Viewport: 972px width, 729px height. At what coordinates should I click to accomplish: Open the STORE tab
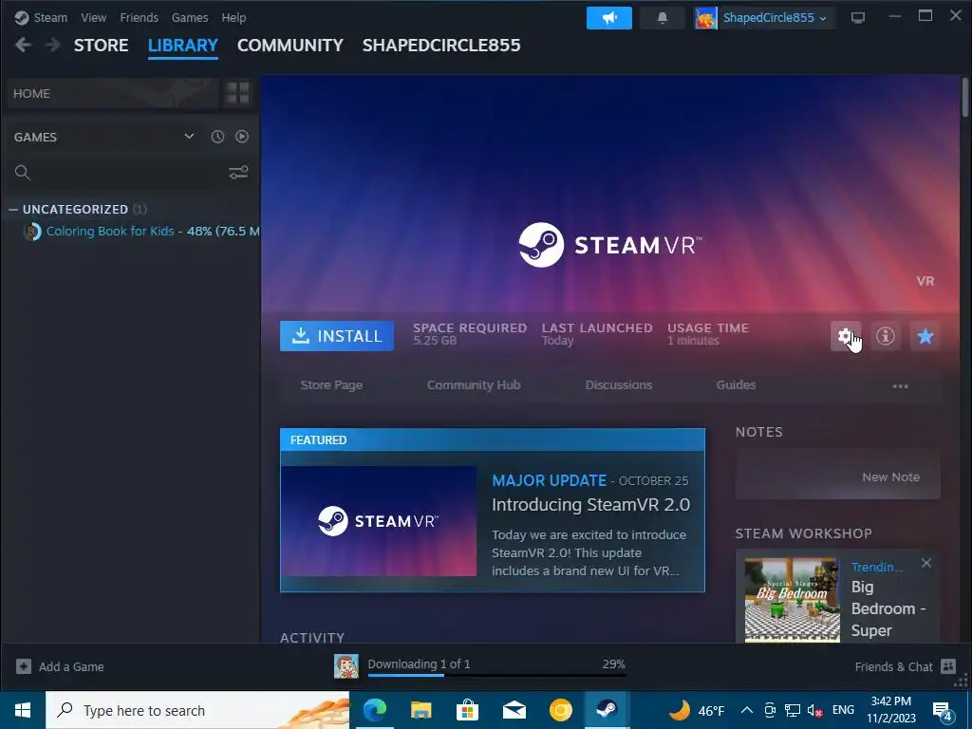101,46
